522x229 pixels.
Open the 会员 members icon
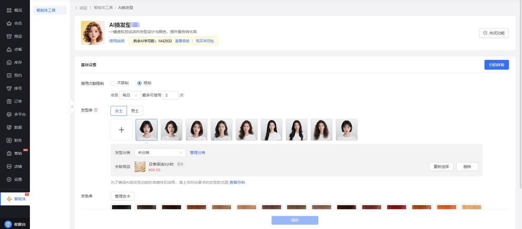click(x=9, y=23)
